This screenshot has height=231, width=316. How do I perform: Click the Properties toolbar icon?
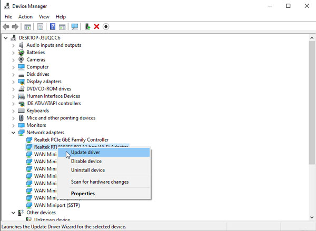[40, 27]
